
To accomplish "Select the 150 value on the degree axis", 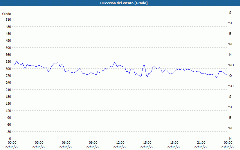I will point(8,103).
